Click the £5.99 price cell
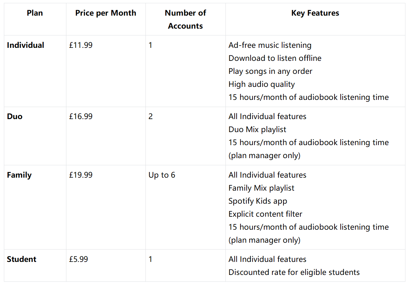Image resolution: width=409 pixels, height=285 pixels. click(x=78, y=259)
